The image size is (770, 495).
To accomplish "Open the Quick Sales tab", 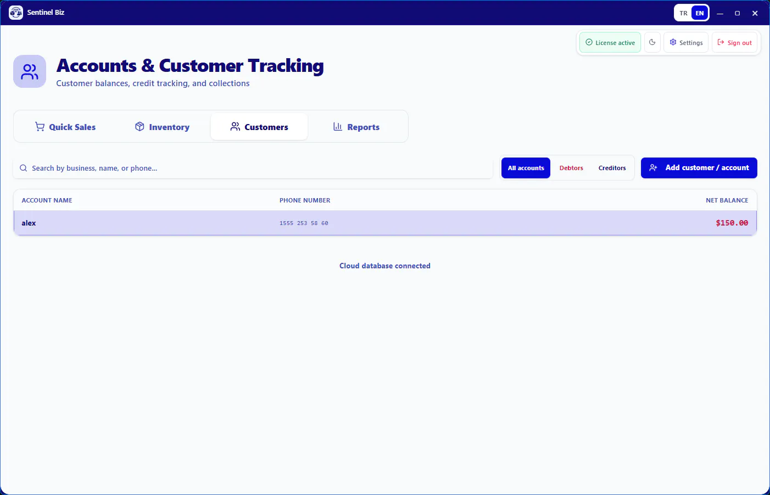I will click(65, 127).
